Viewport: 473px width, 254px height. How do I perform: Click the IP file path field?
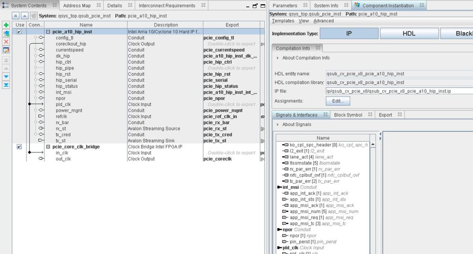[x=400, y=91]
